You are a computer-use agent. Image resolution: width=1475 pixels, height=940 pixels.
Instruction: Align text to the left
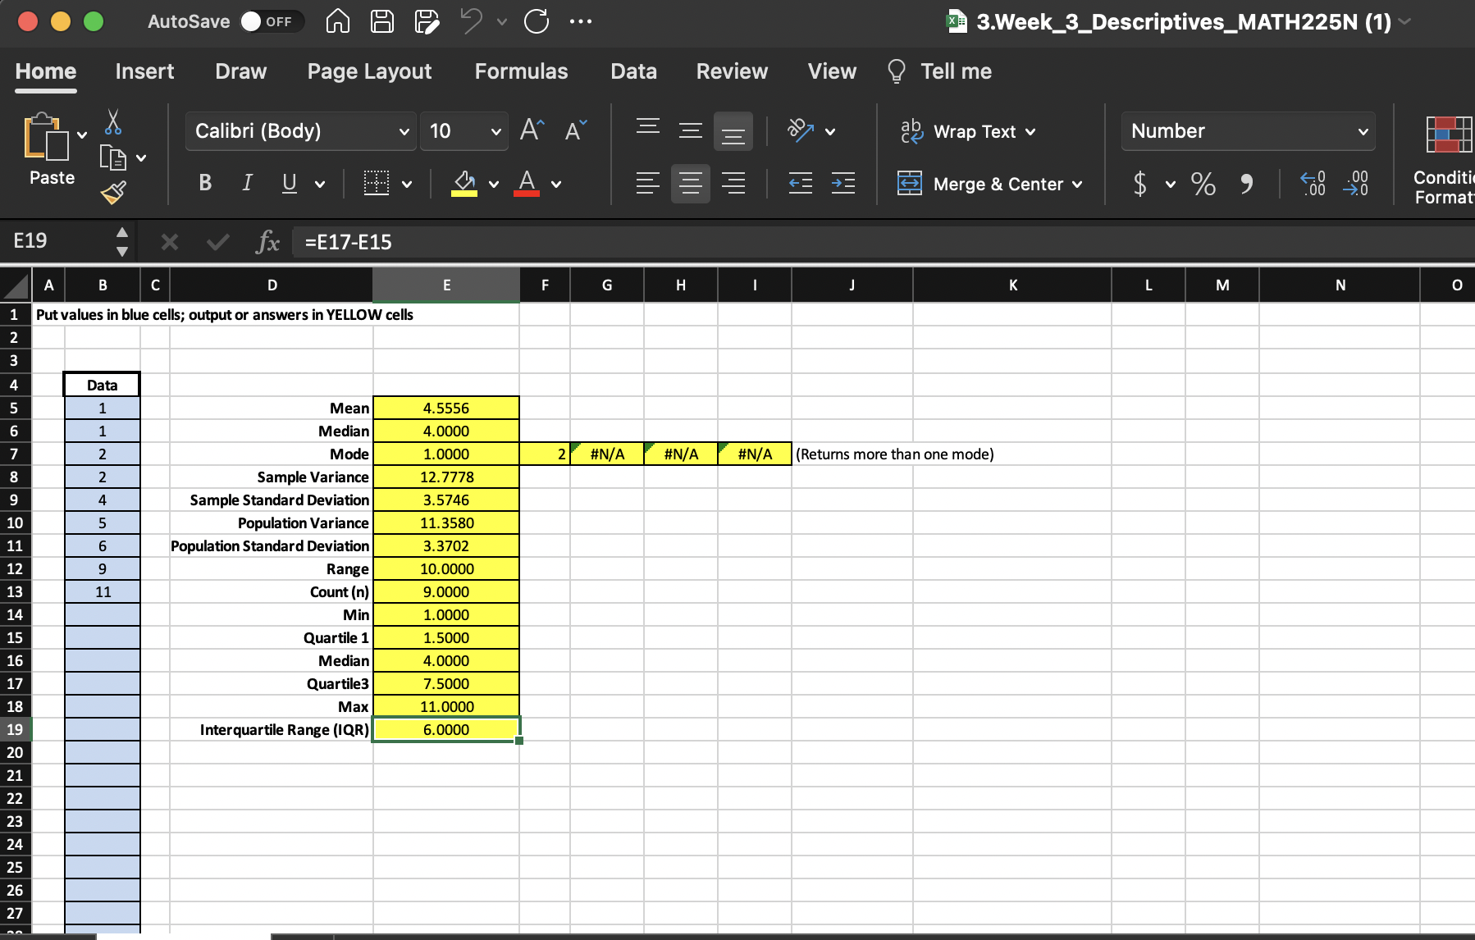coord(648,183)
